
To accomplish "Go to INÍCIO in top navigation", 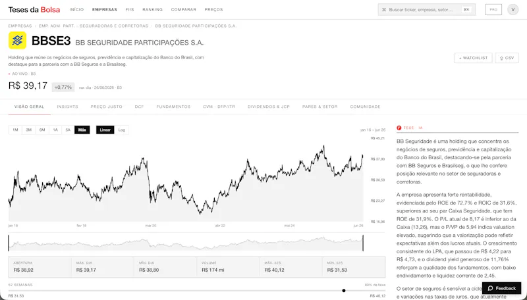I will tap(76, 9).
